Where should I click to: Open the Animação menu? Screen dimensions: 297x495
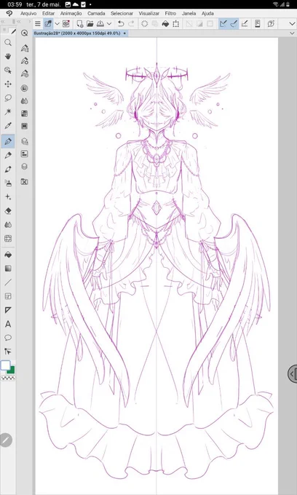click(x=71, y=13)
